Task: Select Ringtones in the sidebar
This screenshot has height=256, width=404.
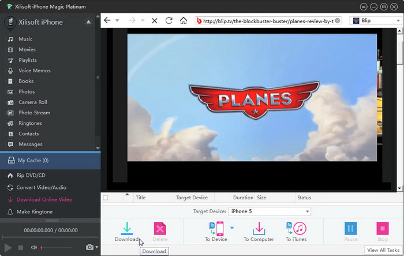Action: coord(30,123)
